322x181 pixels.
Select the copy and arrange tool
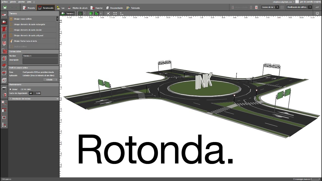point(4,110)
